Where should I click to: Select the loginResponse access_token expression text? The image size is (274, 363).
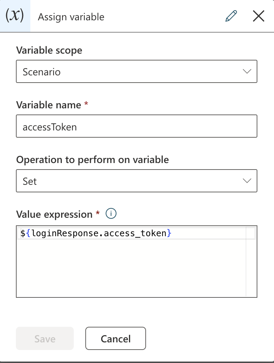[x=95, y=233]
